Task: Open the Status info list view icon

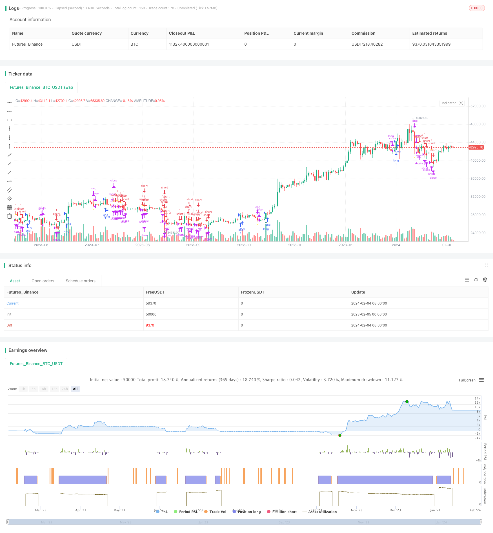Action: (x=467, y=280)
